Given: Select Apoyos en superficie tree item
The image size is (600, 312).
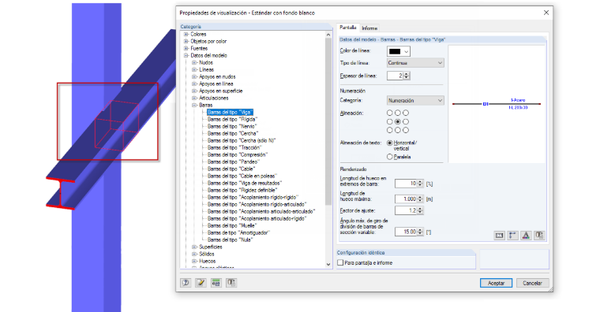Looking at the screenshot, I should (x=221, y=91).
